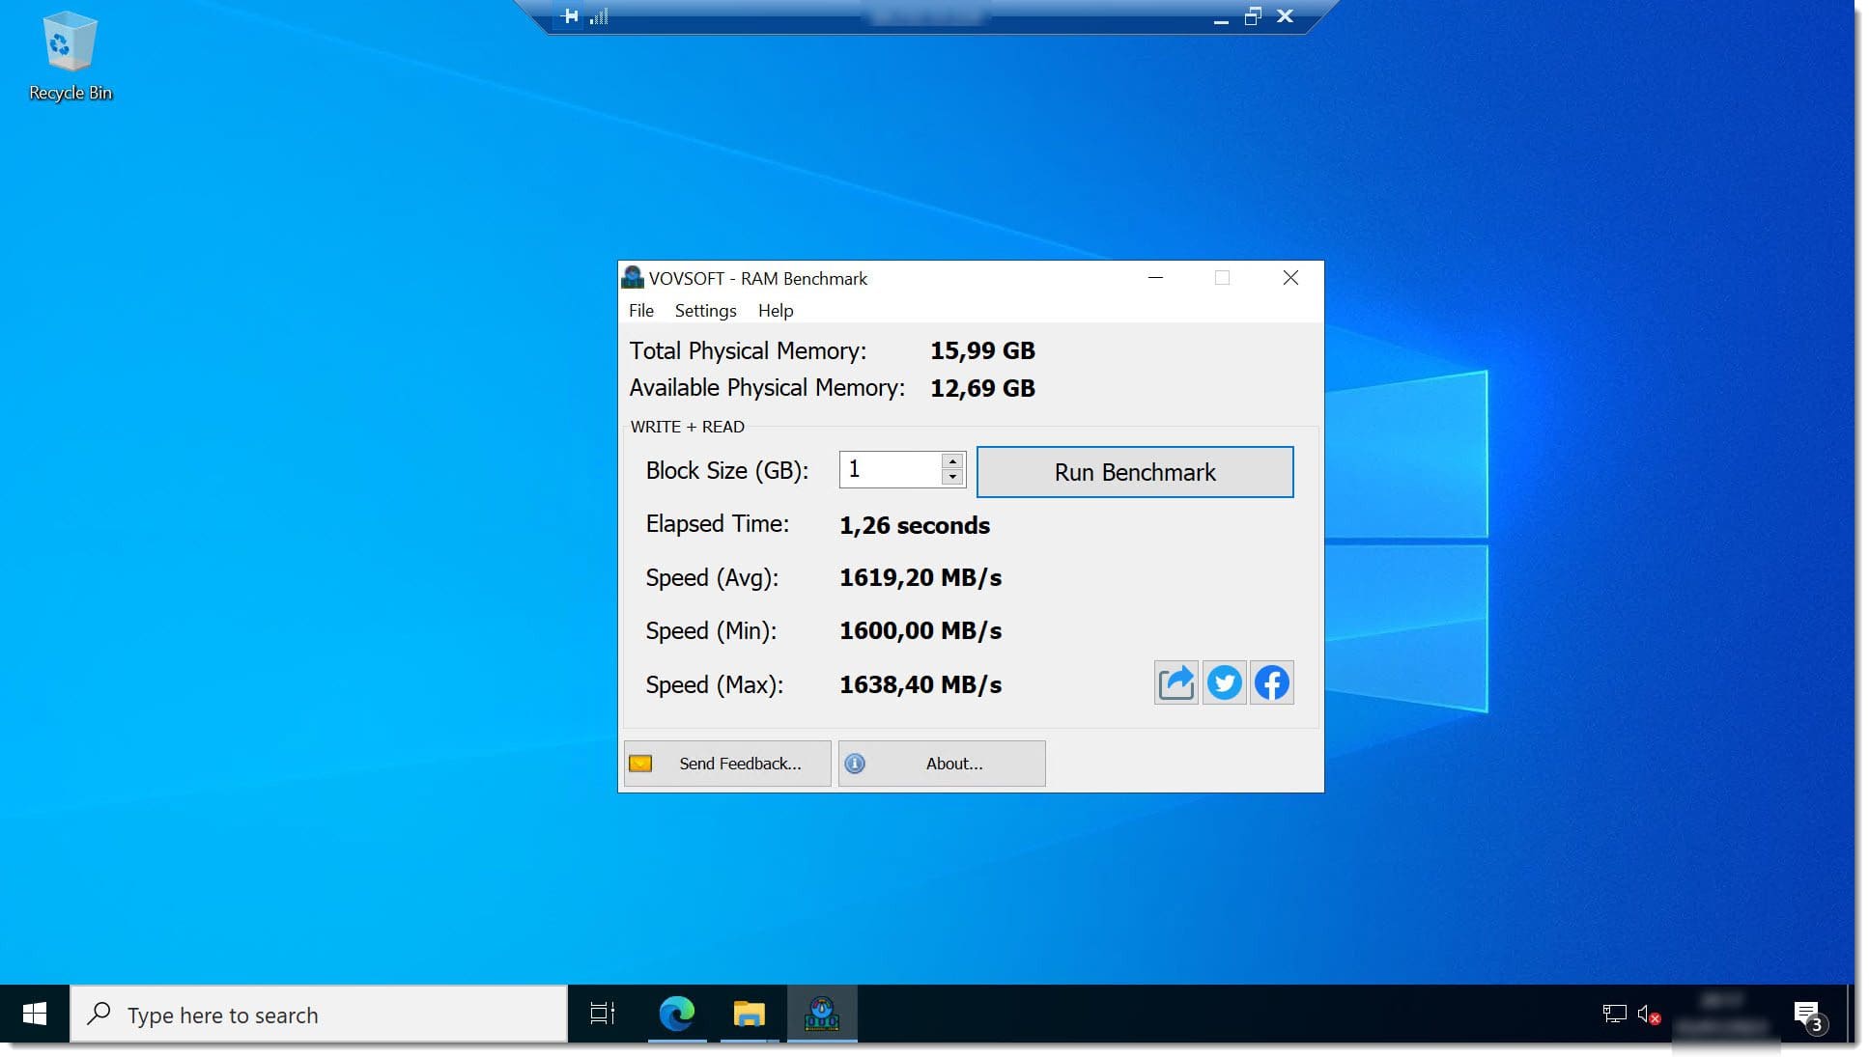
Task: Click the 1619,20 MB/s average speed value
Action: [x=920, y=577]
